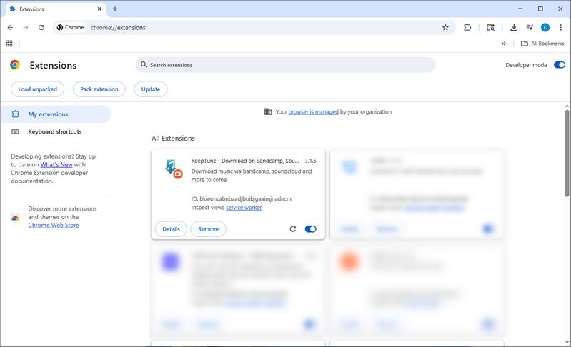Go to Keyboard shortcuts section

(54, 131)
